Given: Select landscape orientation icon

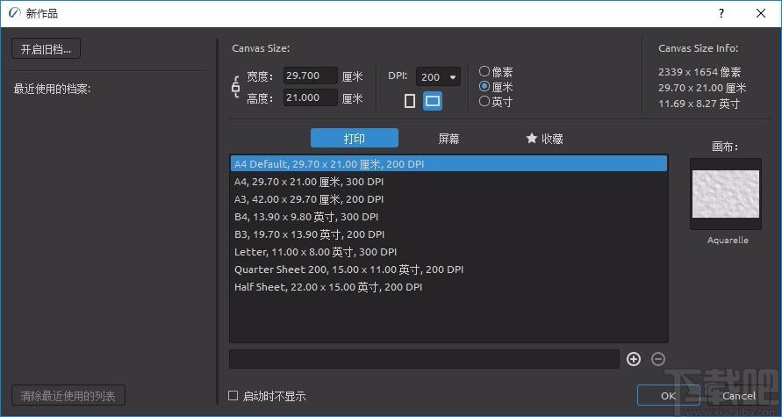Looking at the screenshot, I should (433, 101).
